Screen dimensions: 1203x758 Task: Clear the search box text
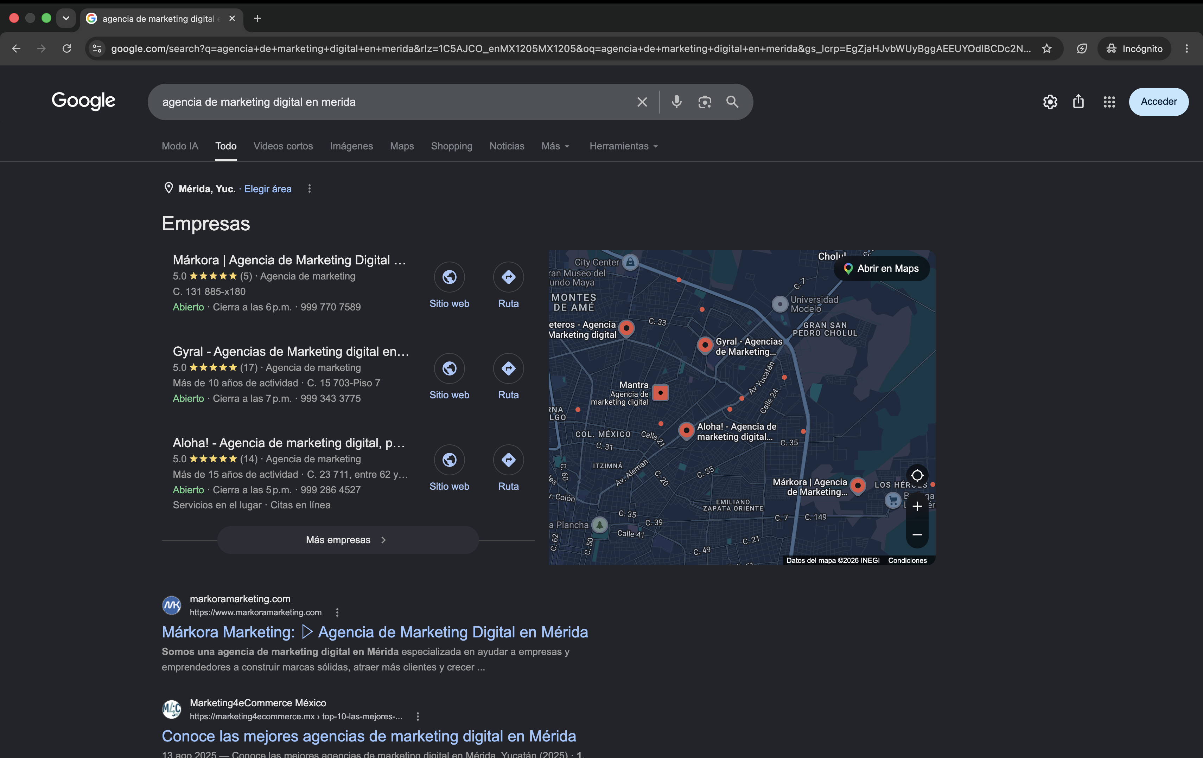(642, 102)
